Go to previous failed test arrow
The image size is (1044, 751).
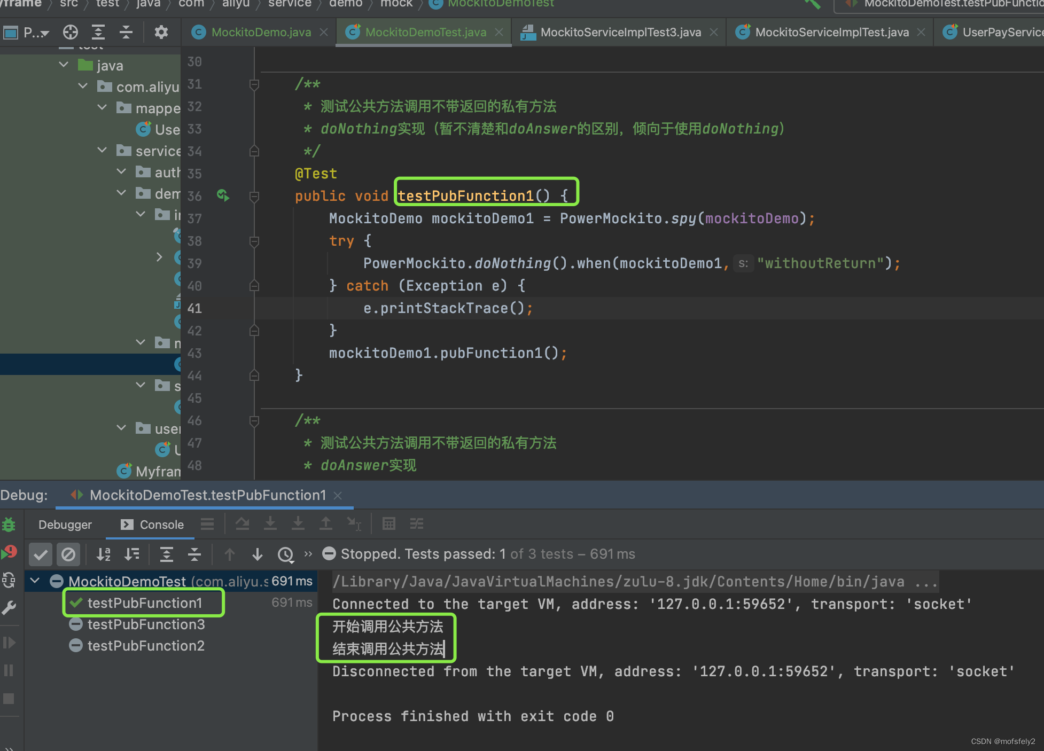(x=230, y=554)
